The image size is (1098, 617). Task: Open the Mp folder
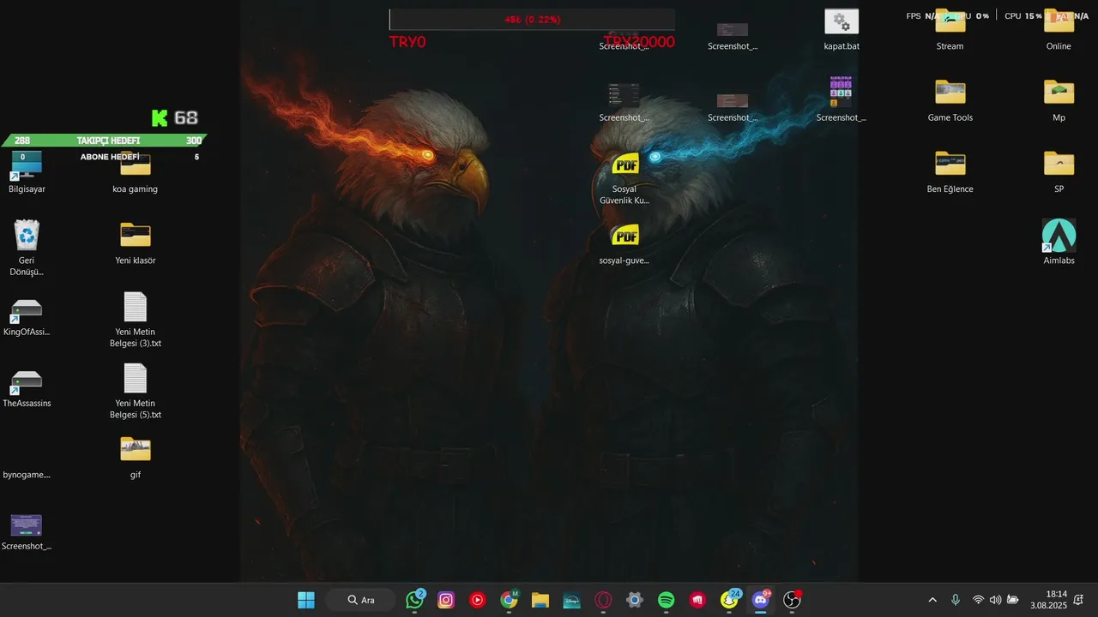(x=1059, y=101)
